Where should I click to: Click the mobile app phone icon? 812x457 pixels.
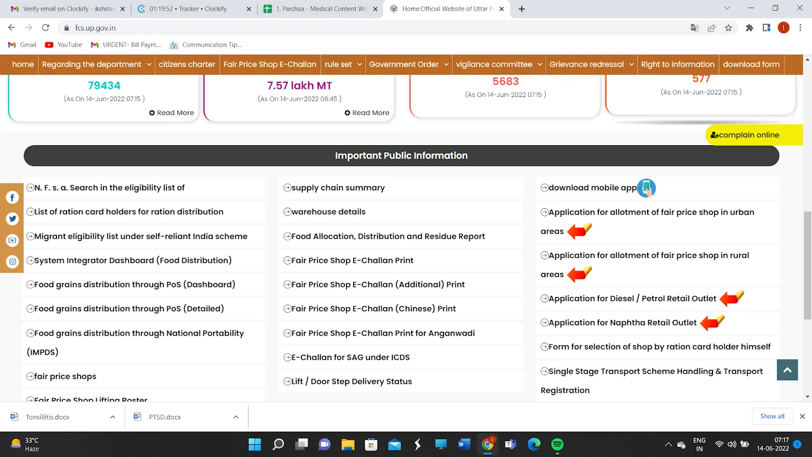647,188
